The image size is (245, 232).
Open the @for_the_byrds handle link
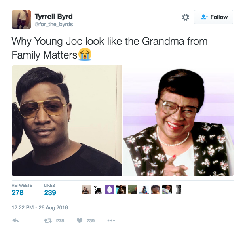[53, 25]
